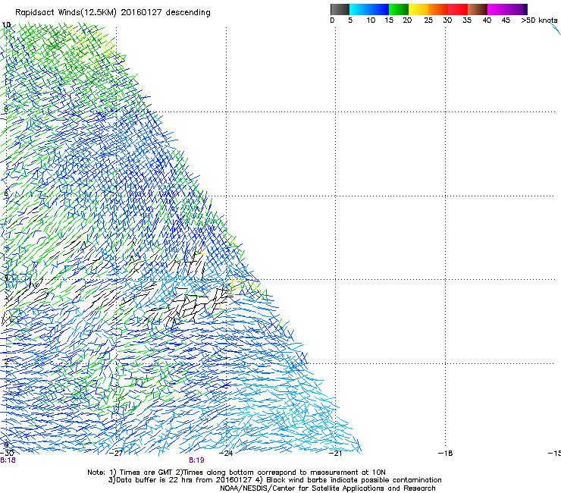The height and width of the screenshot is (493, 561).
Task: Click the note 'Data buffer is 22 hrs'
Action: point(154,480)
